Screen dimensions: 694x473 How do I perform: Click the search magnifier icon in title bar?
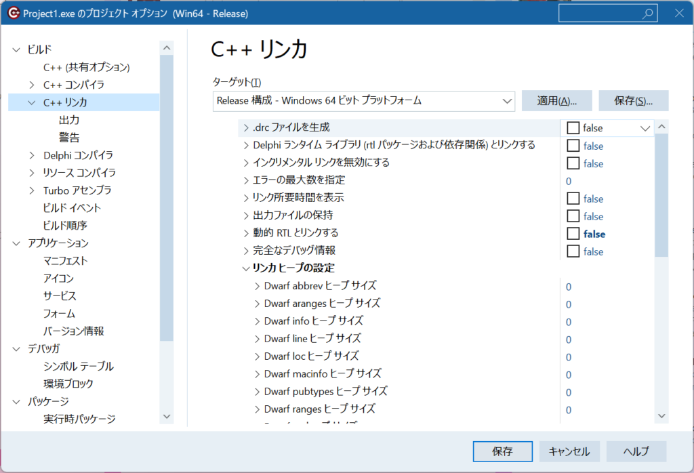click(647, 13)
